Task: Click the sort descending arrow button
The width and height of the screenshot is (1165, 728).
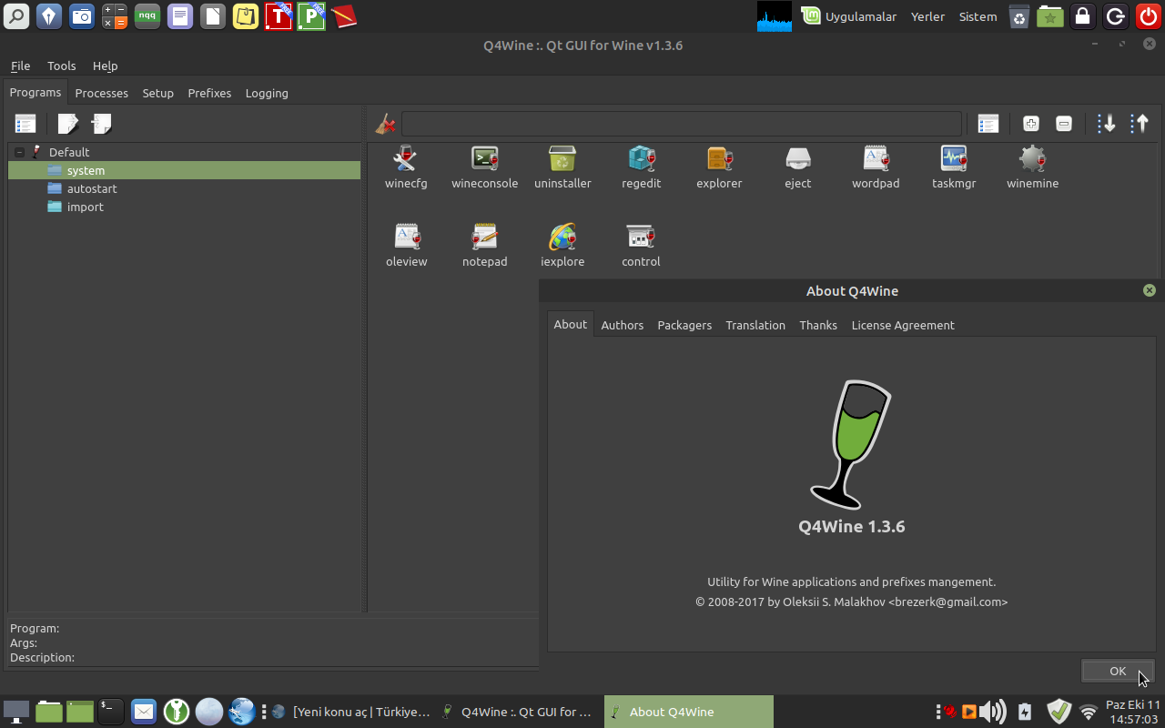Action: point(1106,124)
